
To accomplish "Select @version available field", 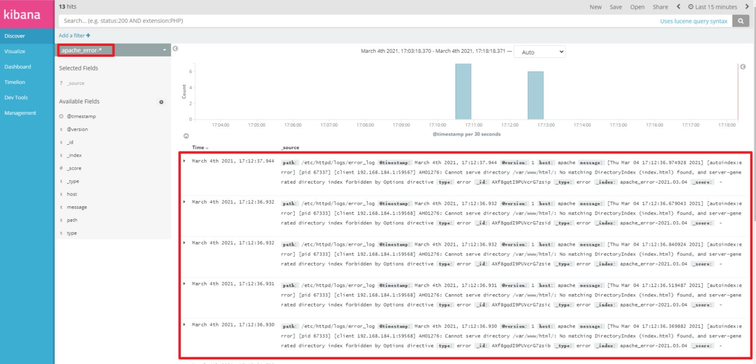I will tap(77, 129).
